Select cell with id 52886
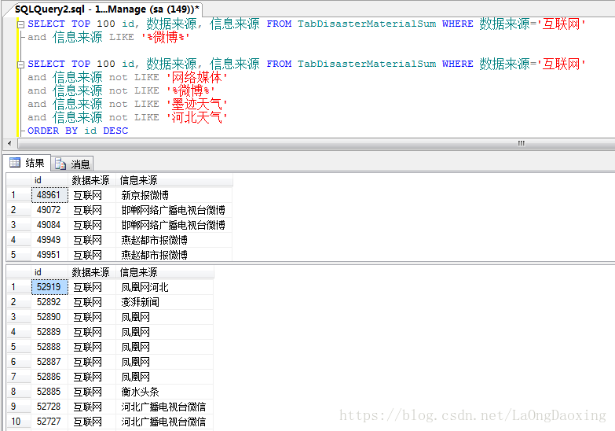This screenshot has width=615, height=431. (x=49, y=377)
